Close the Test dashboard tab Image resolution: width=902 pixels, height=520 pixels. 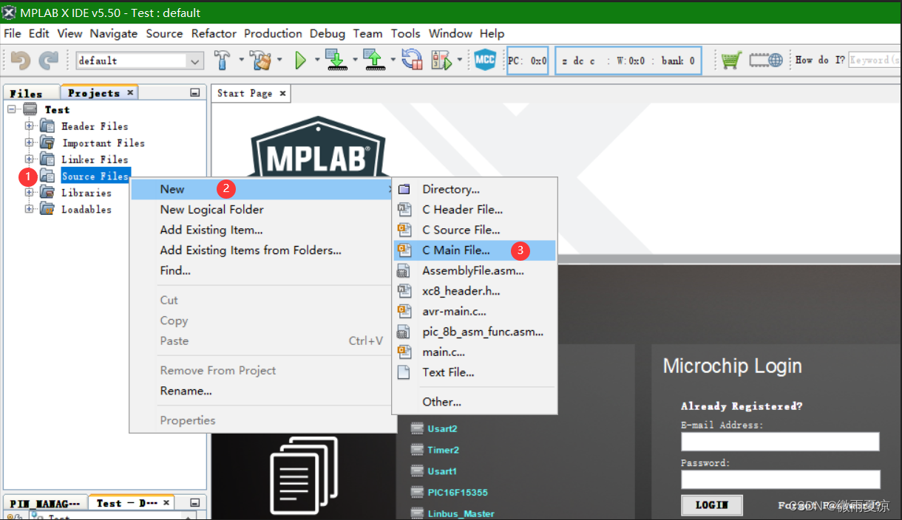pos(166,503)
